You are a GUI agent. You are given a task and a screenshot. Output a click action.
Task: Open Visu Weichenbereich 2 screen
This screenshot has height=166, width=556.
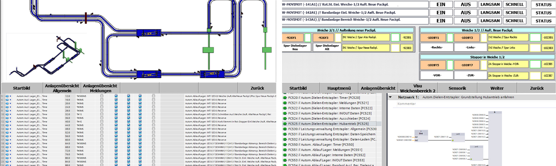(417, 88)
